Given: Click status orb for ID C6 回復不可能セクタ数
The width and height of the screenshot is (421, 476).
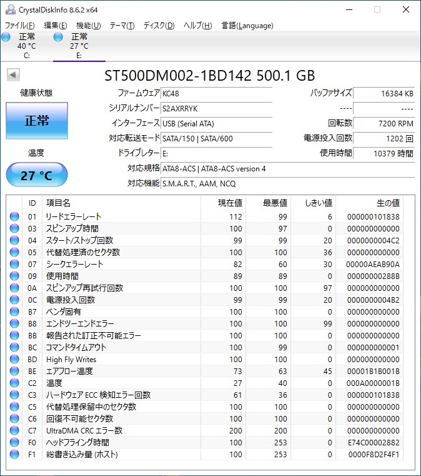Looking at the screenshot, I should coord(14,418).
